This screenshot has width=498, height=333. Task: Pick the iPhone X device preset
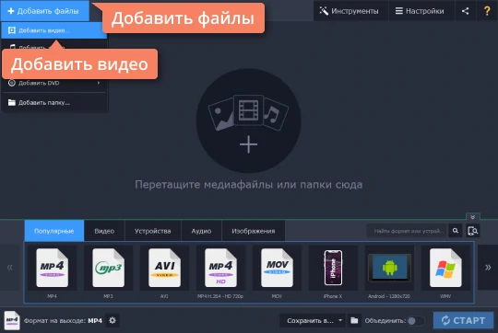333,269
